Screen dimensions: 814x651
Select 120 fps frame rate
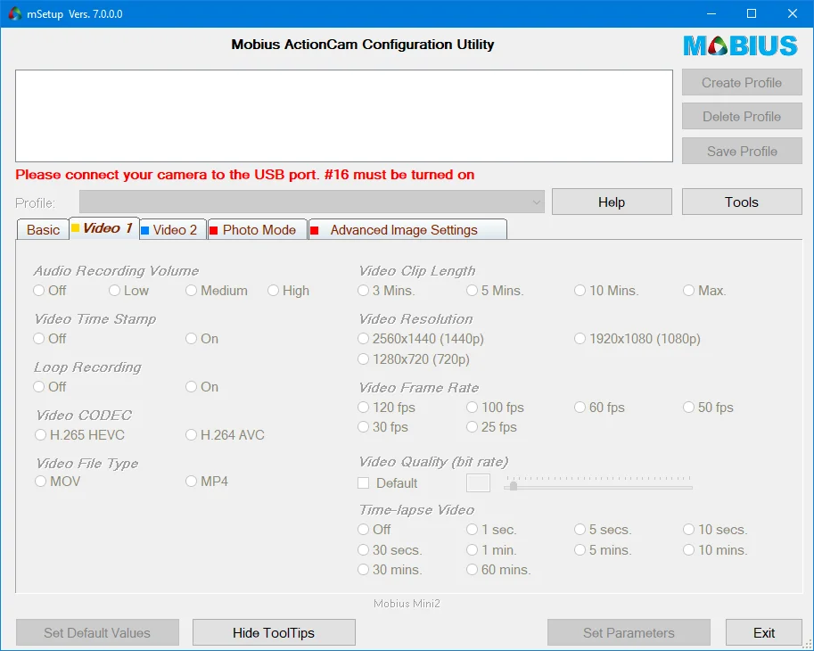[x=386, y=408]
